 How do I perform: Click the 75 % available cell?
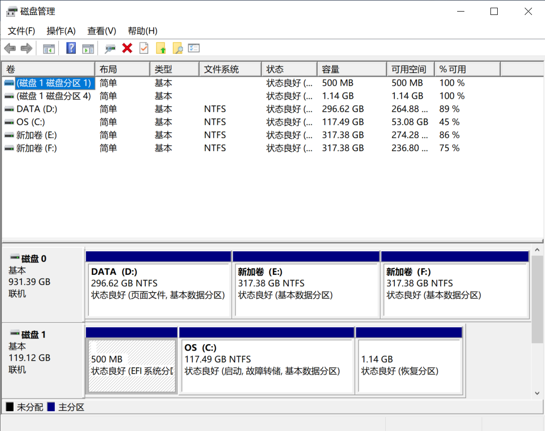tap(449, 148)
